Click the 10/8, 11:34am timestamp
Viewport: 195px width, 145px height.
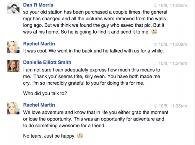(173, 63)
